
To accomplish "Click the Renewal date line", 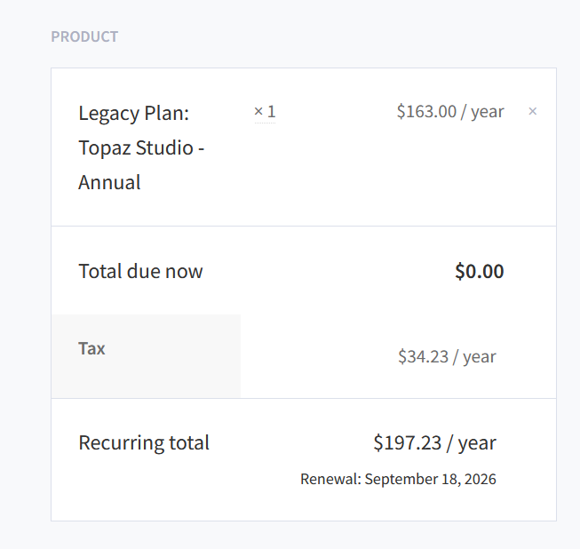I will click(398, 480).
